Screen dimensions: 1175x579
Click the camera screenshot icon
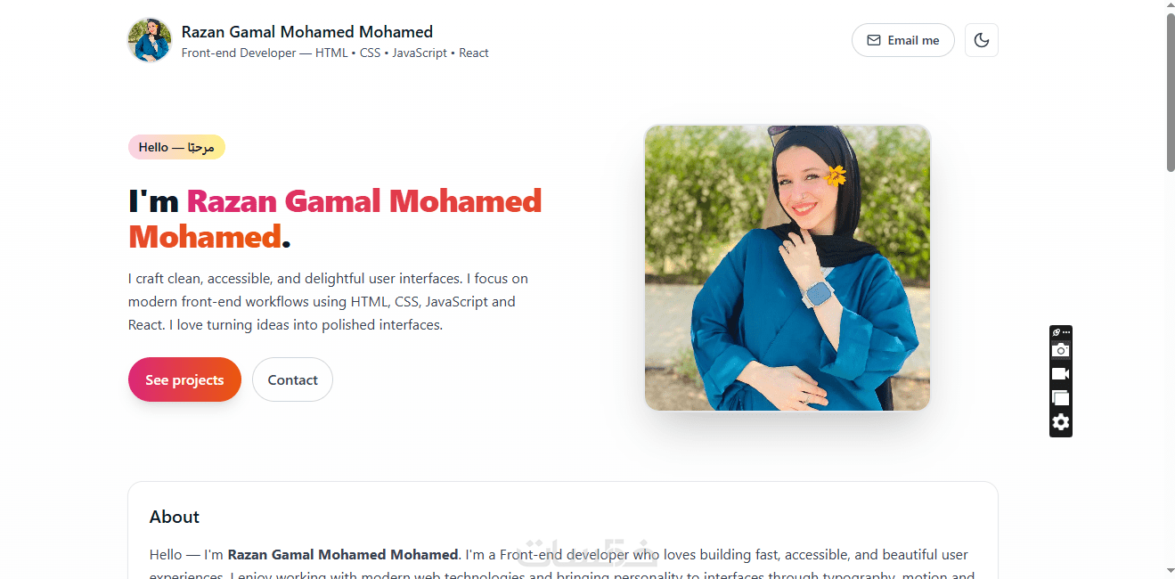(x=1060, y=350)
